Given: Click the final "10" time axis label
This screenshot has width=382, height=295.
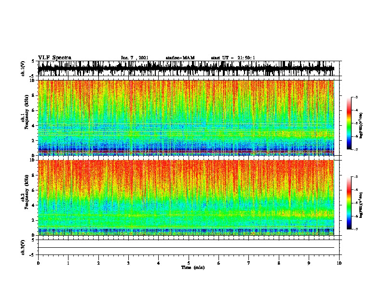Looking at the screenshot, I should point(339,263).
